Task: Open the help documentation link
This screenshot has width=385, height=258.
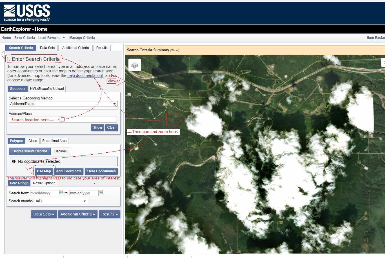Action: tap(84, 75)
